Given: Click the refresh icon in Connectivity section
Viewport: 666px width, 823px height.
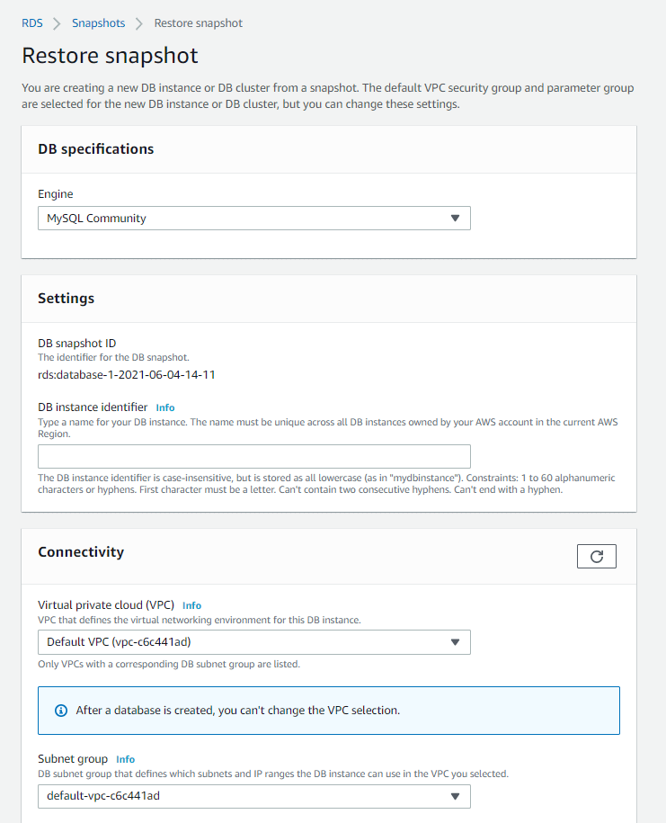Looking at the screenshot, I should [596, 557].
